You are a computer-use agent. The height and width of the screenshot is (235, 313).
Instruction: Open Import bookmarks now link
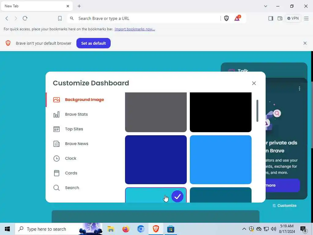(x=135, y=29)
